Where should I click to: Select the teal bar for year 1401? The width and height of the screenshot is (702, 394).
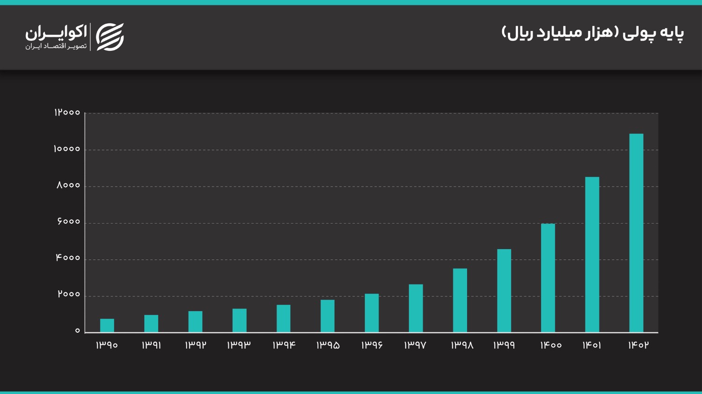(592, 254)
